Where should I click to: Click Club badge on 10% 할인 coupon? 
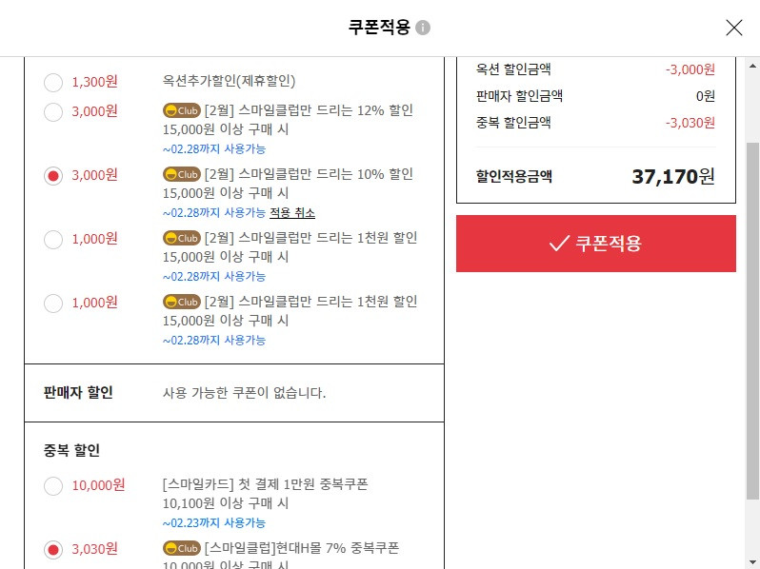(x=182, y=174)
